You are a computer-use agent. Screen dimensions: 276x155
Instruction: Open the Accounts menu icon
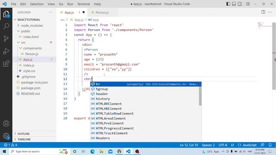pyautogui.click(x=6, y=124)
